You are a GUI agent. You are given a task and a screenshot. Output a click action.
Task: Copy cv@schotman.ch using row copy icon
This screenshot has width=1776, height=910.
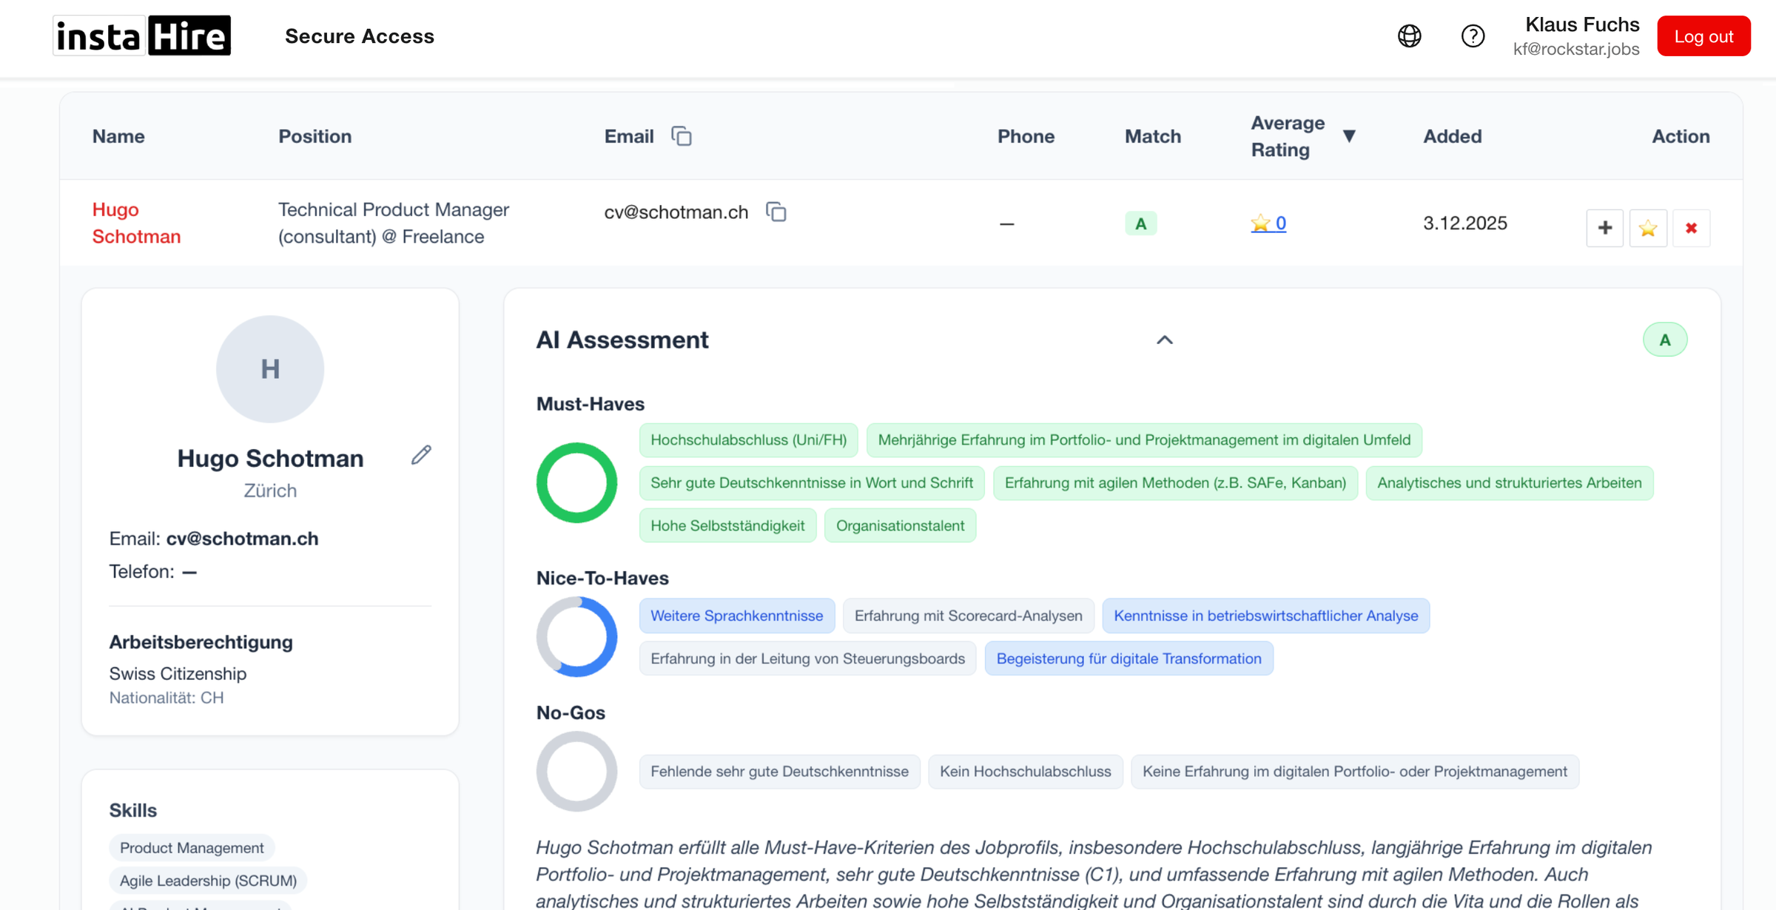tap(776, 212)
